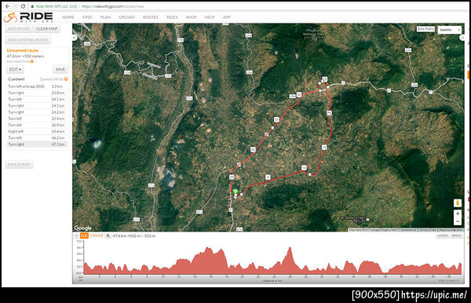The width and height of the screenshot is (471, 303).
Task: Zoom in the map with plus button
Action: tap(458, 214)
